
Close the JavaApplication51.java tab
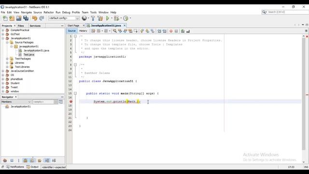[x=125, y=26]
